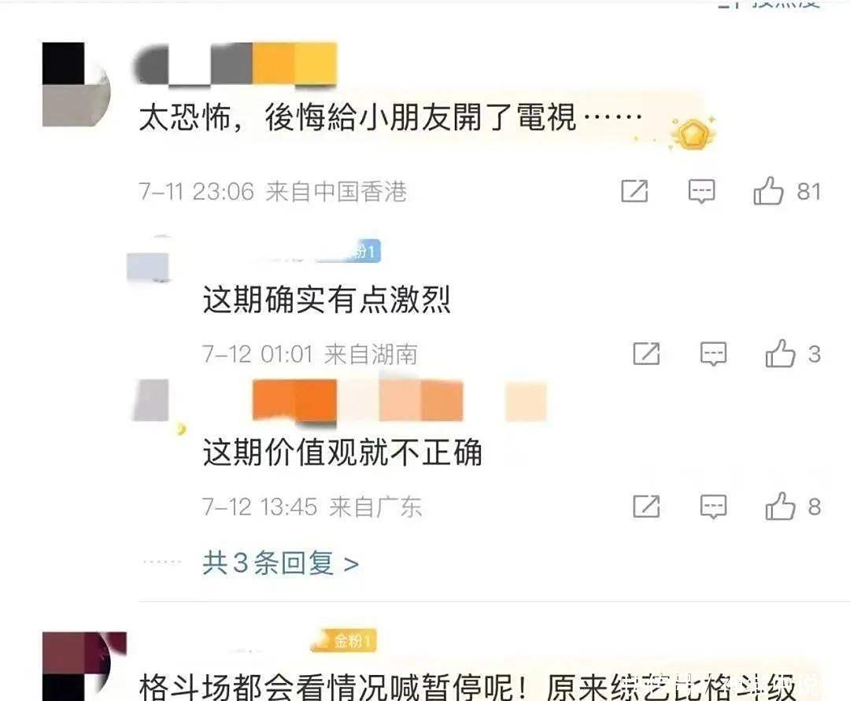
Task: Like the 这期价值观就不正确 reply
Action: 780,506
